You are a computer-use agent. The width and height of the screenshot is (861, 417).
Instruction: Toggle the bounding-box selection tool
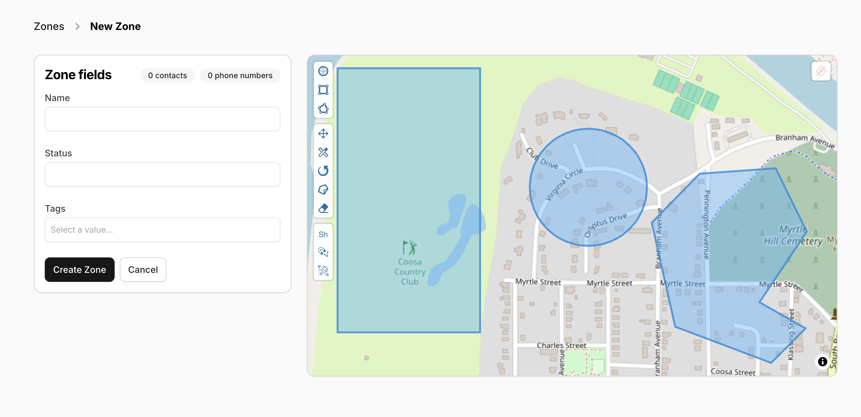click(x=323, y=270)
